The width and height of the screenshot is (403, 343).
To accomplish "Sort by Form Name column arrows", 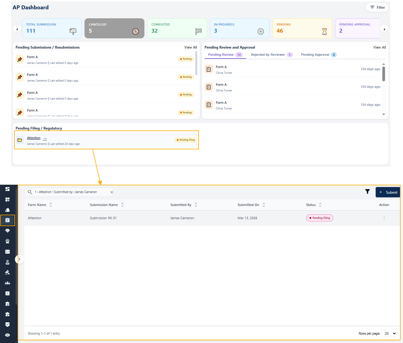I will coord(51,205).
